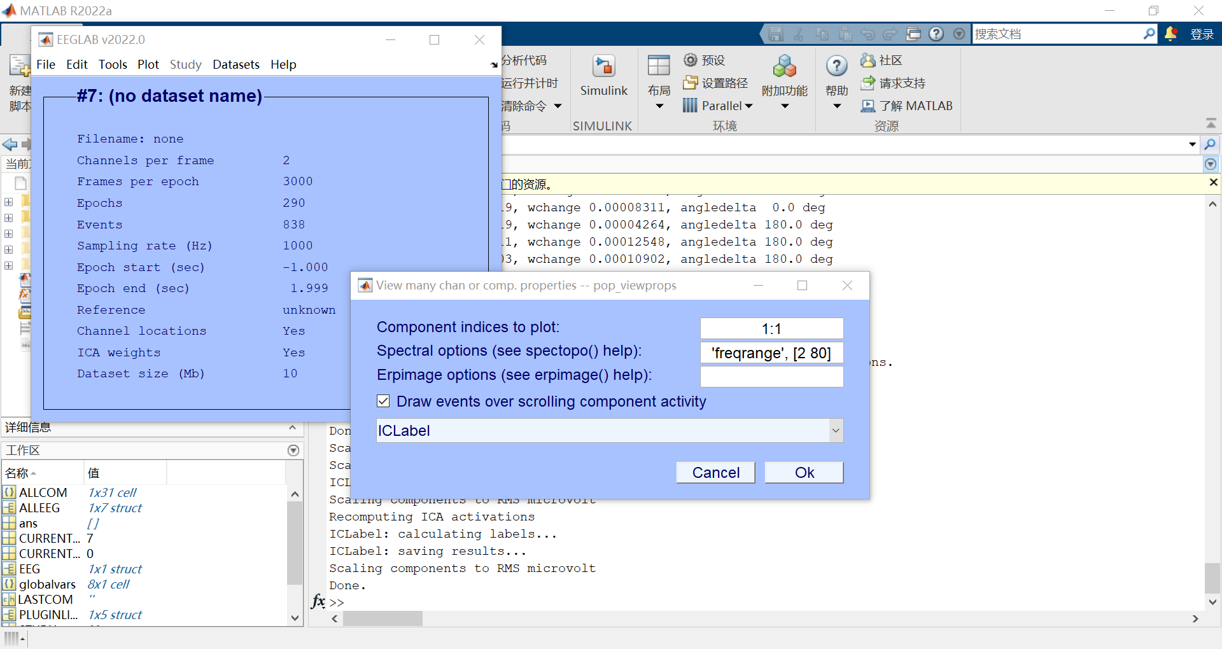
Task: Sort workspace by the 名称 column header
Action: pos(42,473)
